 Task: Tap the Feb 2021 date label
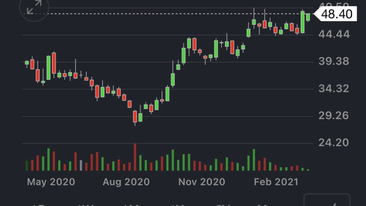click(276, 182)
